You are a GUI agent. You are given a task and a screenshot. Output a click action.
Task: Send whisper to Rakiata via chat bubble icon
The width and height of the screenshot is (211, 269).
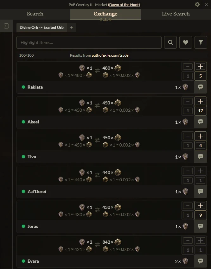[x=200, y=87]
